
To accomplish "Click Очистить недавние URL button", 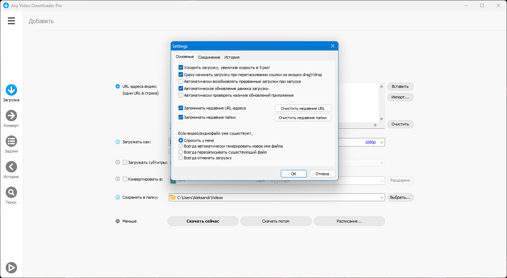I will [303, 108].
